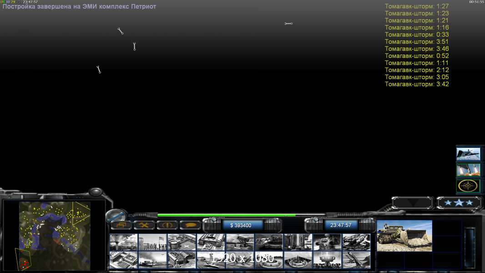Open the three-star Generals powers button
This screenshot has height=273, width=485.
[x=459, y=203]
